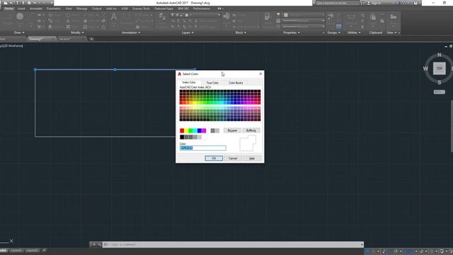
Task: Pick the black swatch in gray shades row
Action: [x=182, y=137]
